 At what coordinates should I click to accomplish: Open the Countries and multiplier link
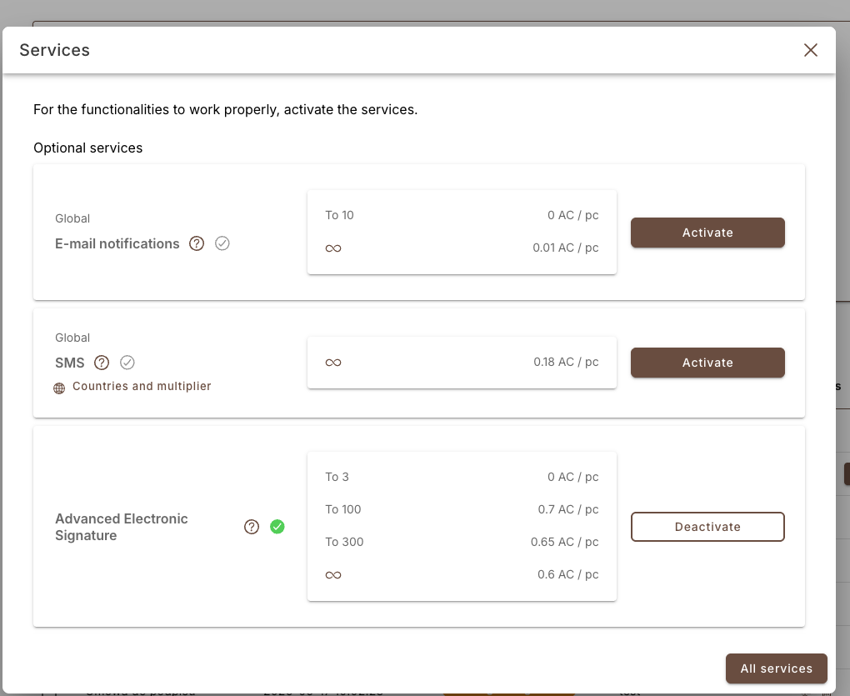tap(142, 386)
